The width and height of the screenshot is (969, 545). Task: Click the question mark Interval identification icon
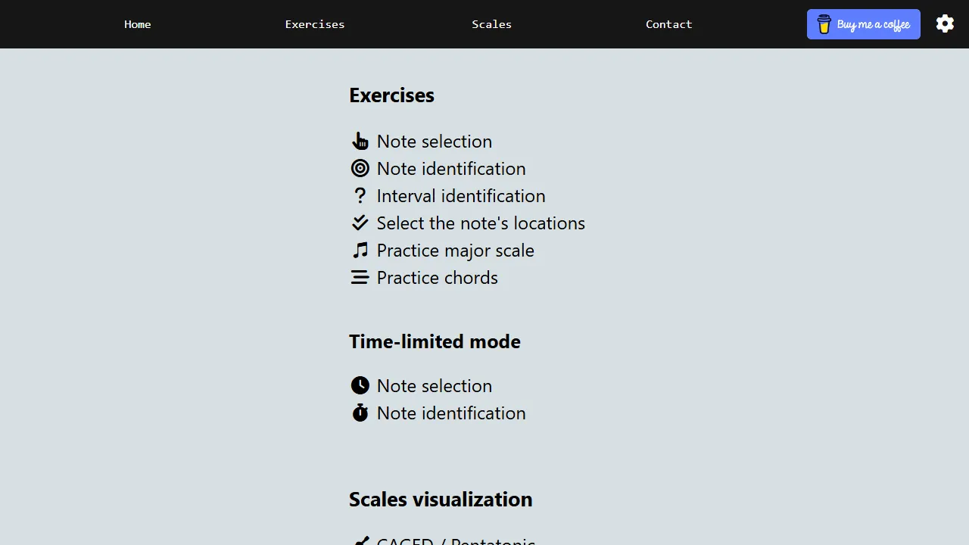pos(360,195)
